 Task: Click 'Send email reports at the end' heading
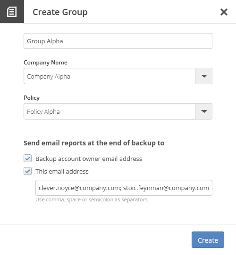click(x=94, y=143)
